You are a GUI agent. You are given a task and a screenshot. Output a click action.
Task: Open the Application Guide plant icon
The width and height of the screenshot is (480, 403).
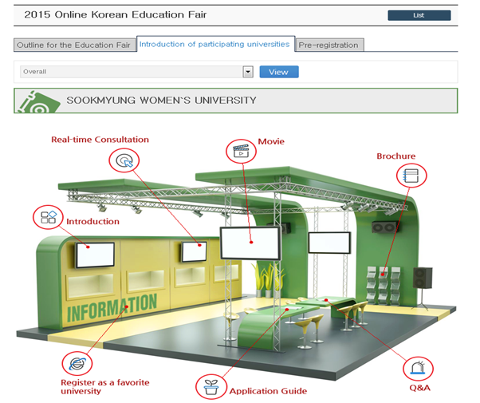click(211, 387)
